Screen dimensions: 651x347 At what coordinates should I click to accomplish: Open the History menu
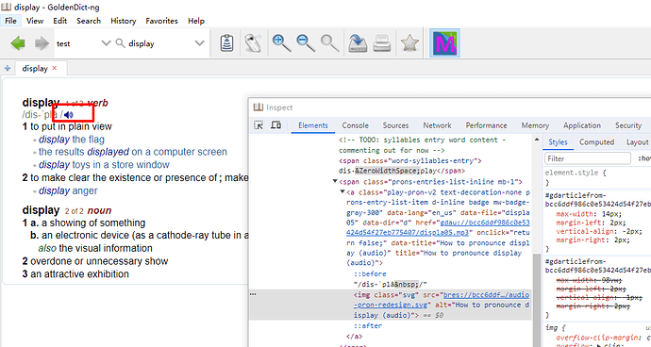(x=124, y=21)
